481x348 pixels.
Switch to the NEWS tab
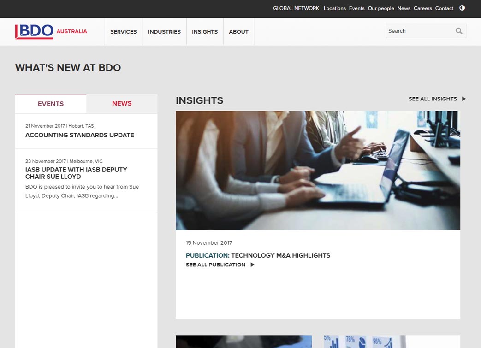[x=121, y=103]
